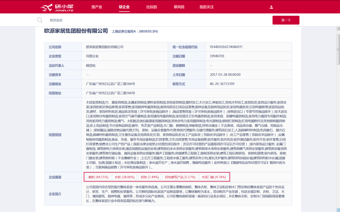This screenshot has height=212, width=340.
Task: Click the 企业简介 row label
Action: (x=55, y=194)
